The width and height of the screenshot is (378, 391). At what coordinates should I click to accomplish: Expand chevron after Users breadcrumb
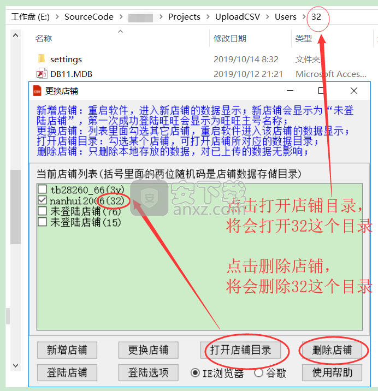click(304, 17)
